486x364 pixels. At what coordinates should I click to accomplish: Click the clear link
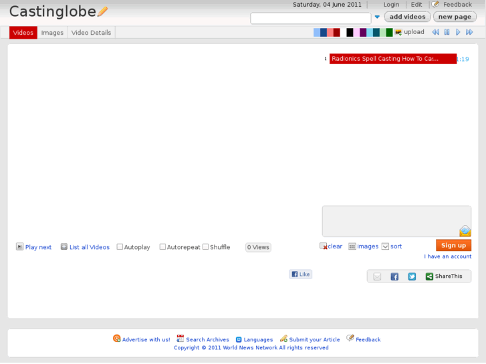335,246
